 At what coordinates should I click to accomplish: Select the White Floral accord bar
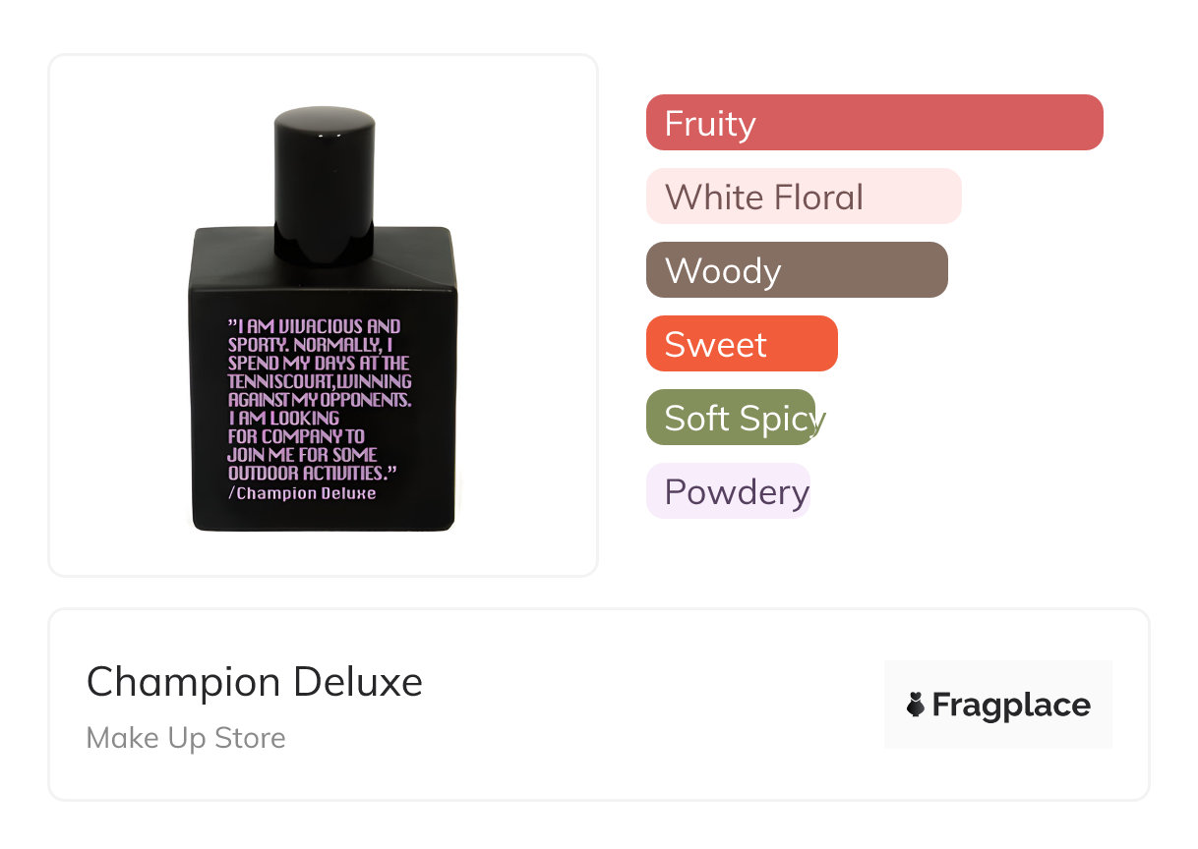point(803,197)
